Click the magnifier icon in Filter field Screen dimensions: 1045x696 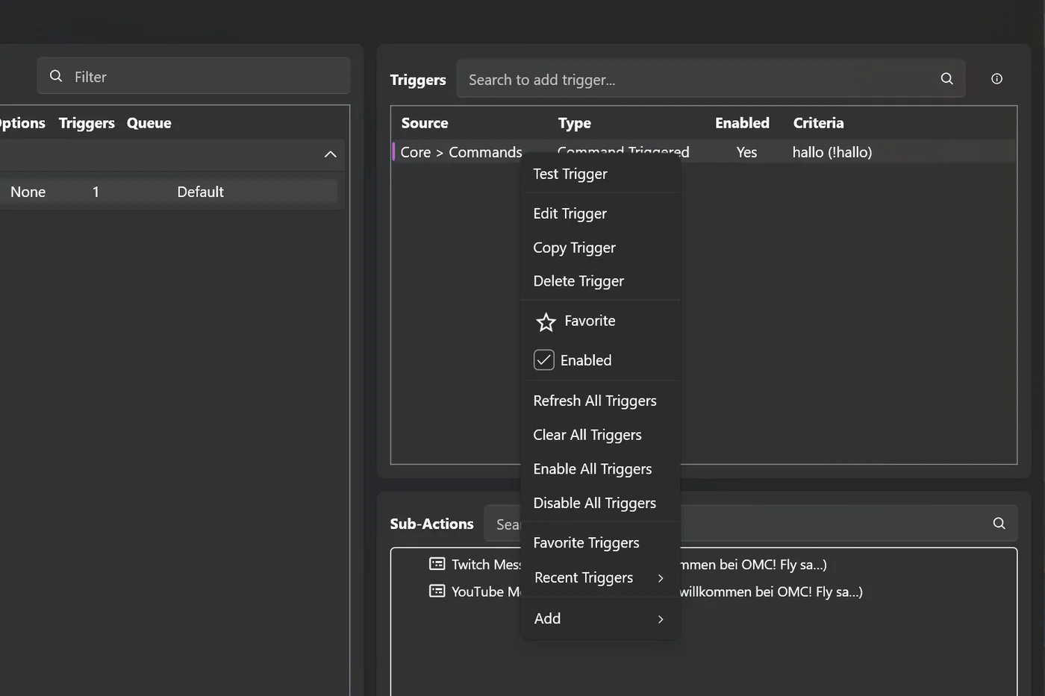click(x=56, y=76)
